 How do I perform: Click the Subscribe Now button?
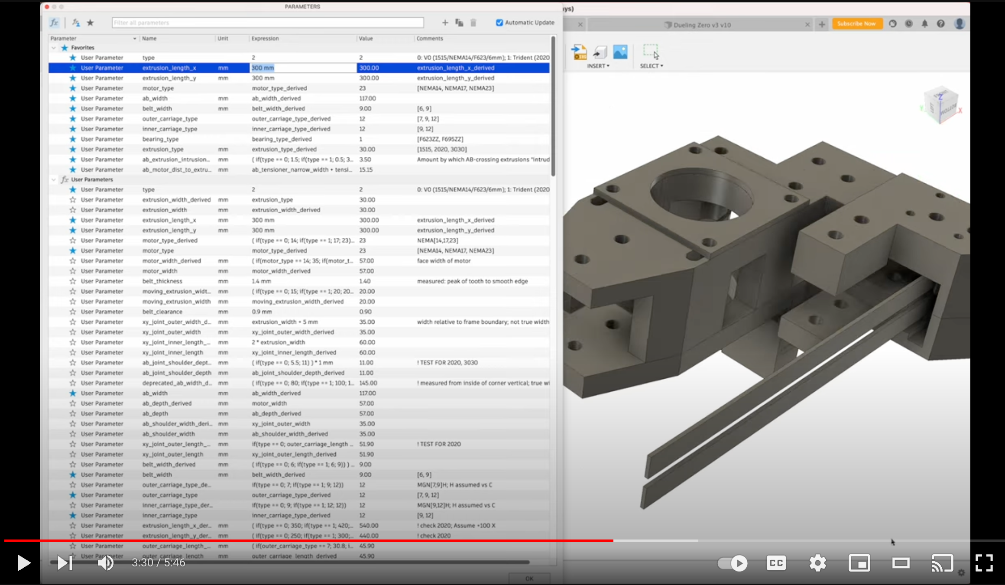[x=856, y=23]
